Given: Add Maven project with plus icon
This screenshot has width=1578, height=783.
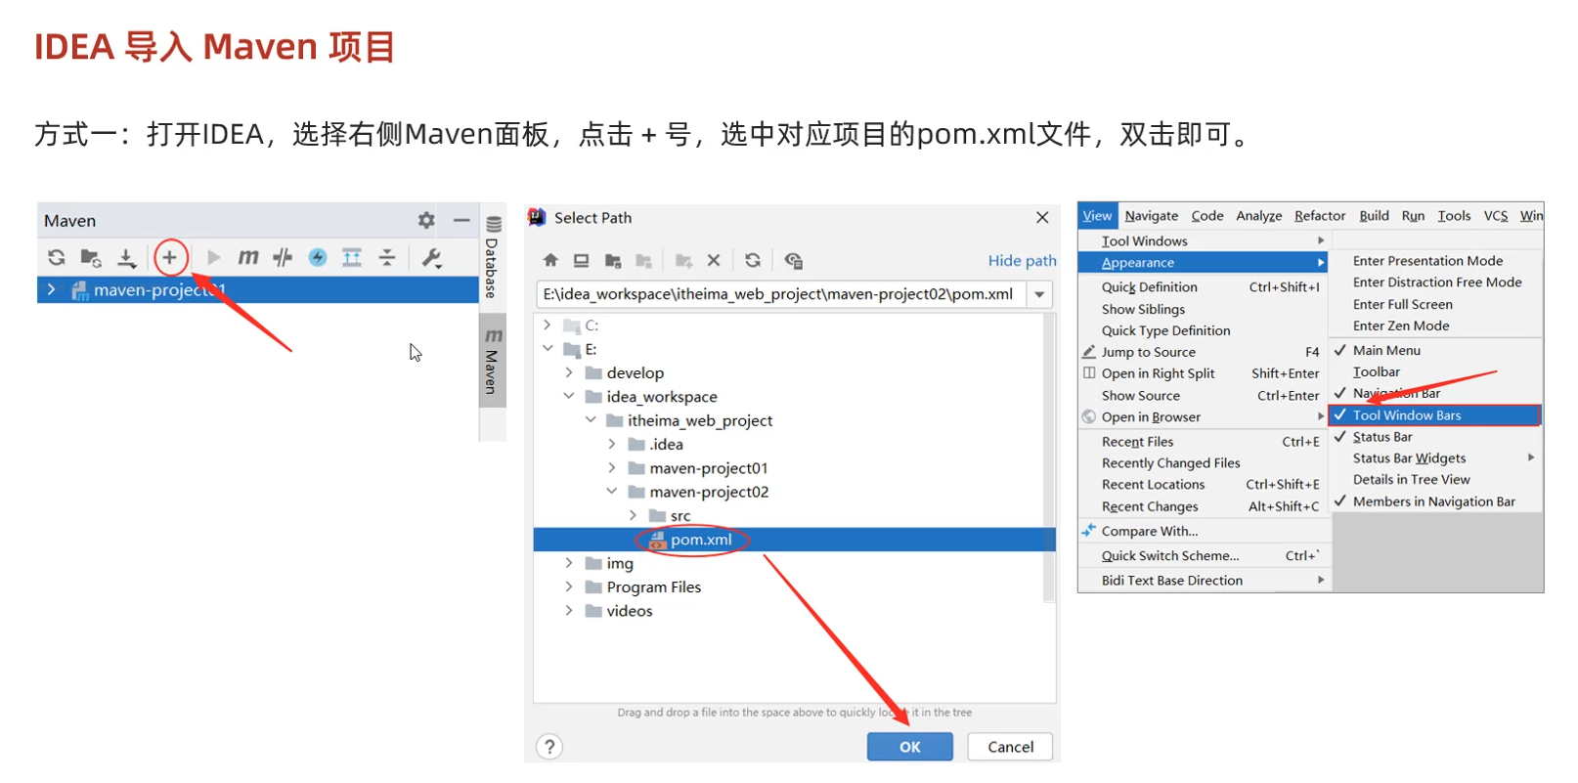Looking at the screenshot, I should click(x=170, y=257).
